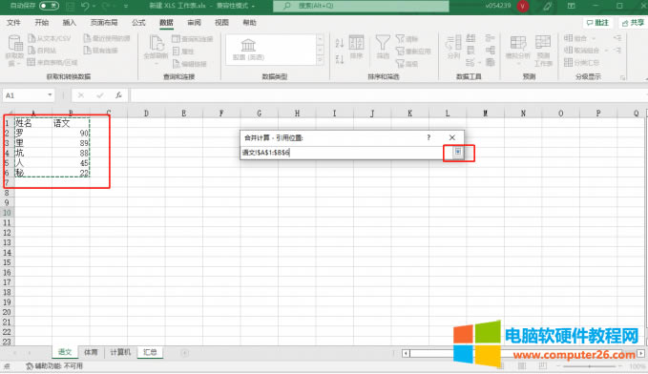Open Group (组合) dropdown arrow
The height and width of the screenshot is (374, 648).
(594, 38)
